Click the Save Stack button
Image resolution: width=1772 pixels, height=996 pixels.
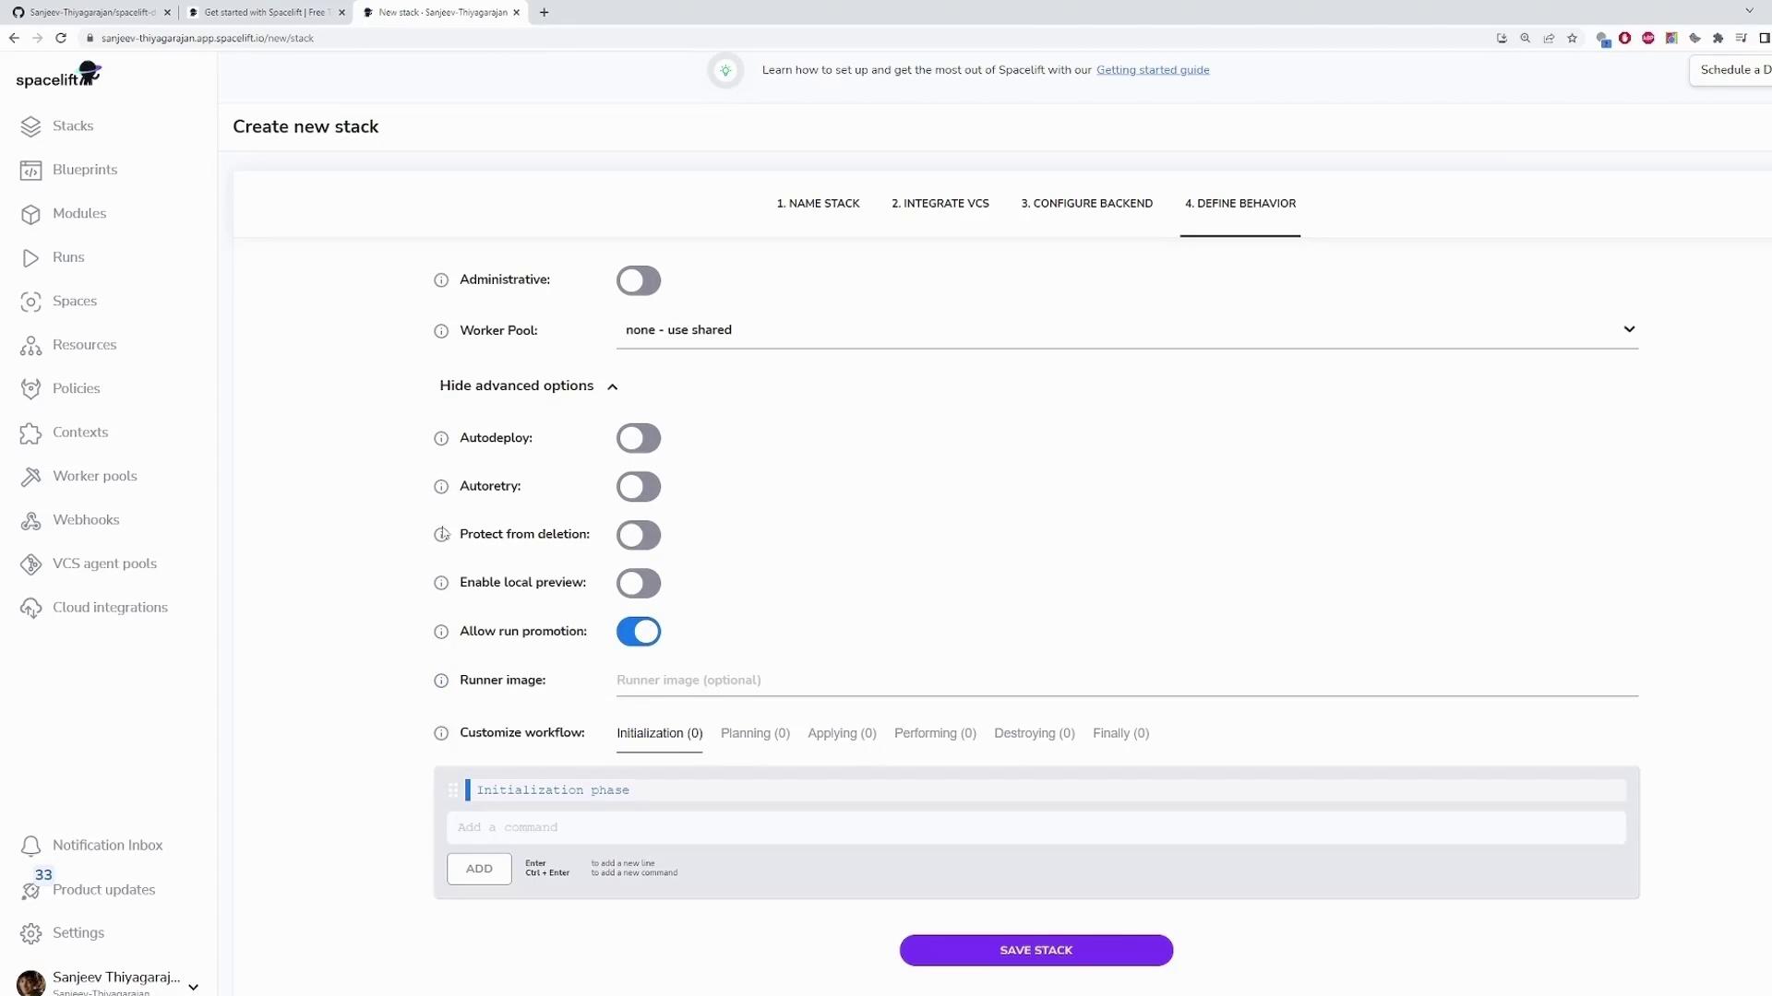(1036, 950)
